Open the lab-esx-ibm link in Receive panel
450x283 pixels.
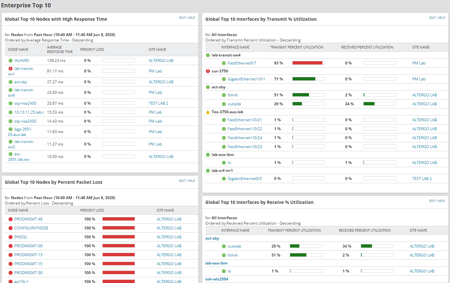tap(216, 263)
